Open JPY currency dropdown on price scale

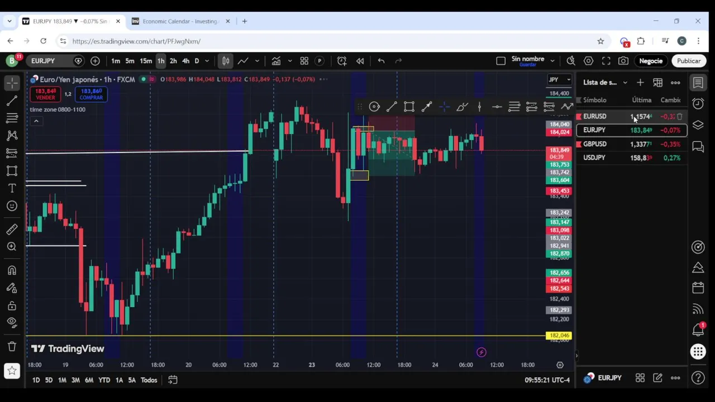(x=559, y=80)
